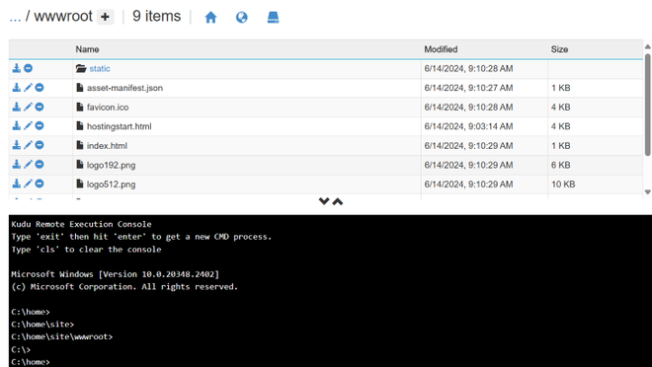This screenshot has width=652, height=367.
Task: Select the index.html file name
Action: point(107,146)
